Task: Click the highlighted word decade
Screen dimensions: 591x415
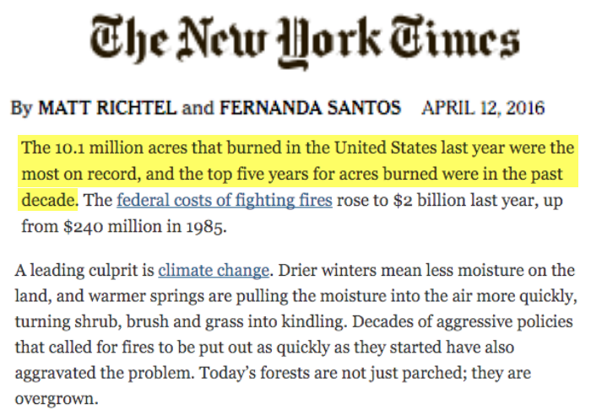Action: click(48, 200)
